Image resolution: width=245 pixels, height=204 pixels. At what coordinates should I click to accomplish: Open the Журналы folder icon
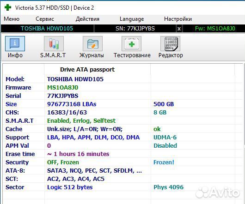[x=92, y=44]
